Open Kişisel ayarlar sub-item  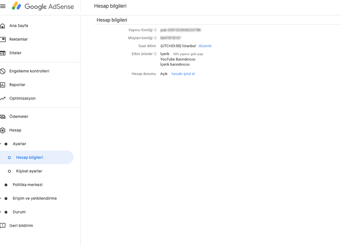[29, 171]
